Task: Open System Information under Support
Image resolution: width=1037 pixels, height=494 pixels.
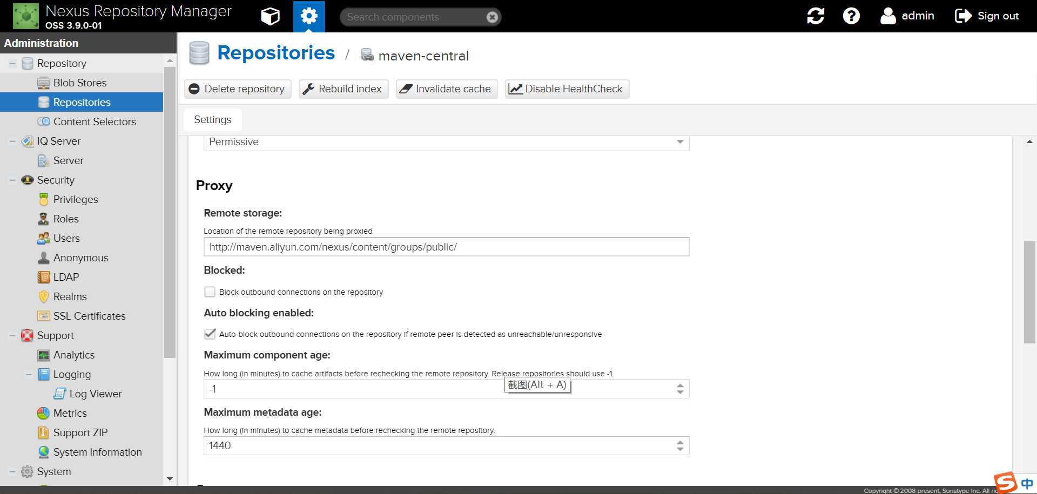Action: pos(82,452)
